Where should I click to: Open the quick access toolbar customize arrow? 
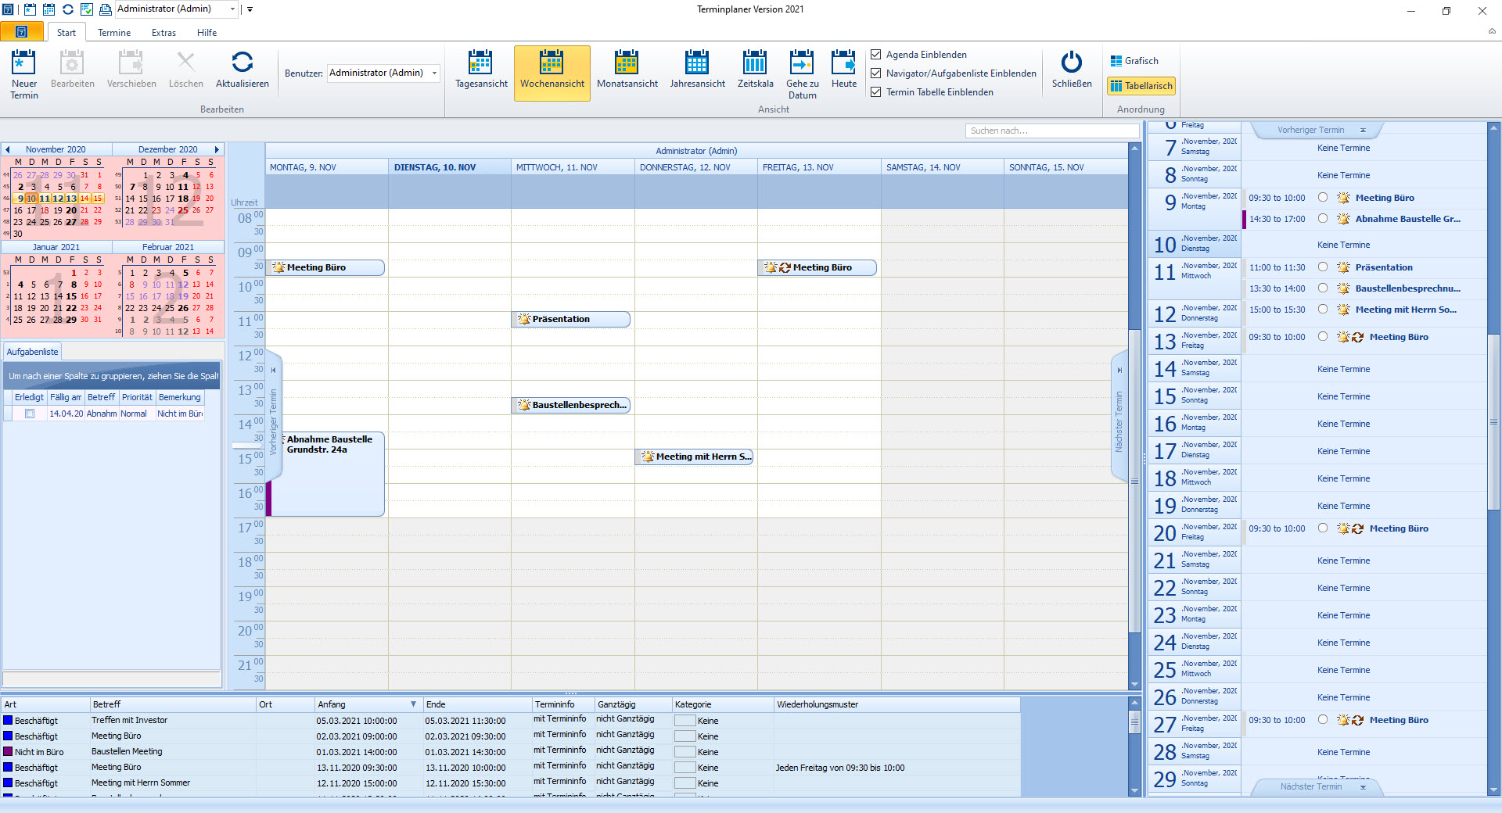tap(250, 9)
